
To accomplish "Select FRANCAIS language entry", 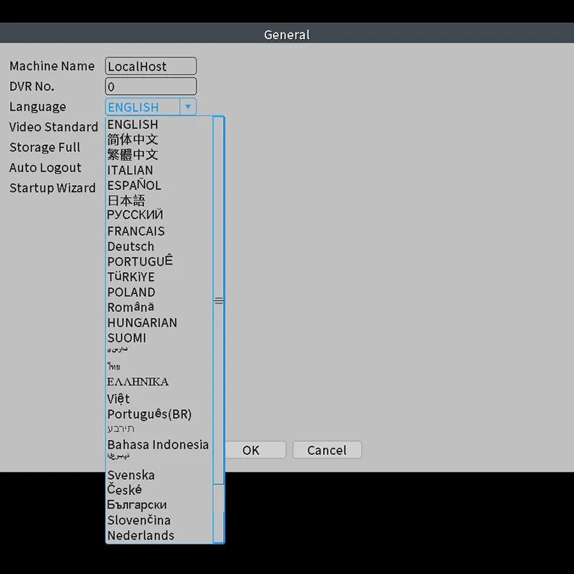I will tap(136, 231).
